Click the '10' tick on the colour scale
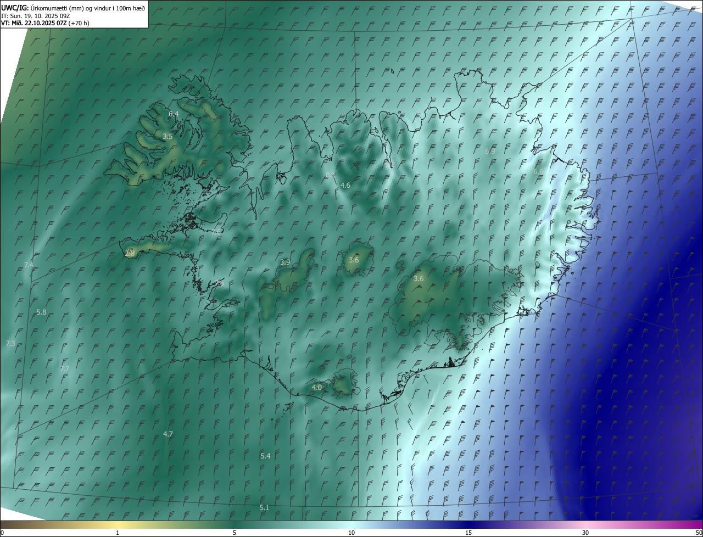Image resolution: width=703 pixels, height=537 pixels. (x=351, y=533)
